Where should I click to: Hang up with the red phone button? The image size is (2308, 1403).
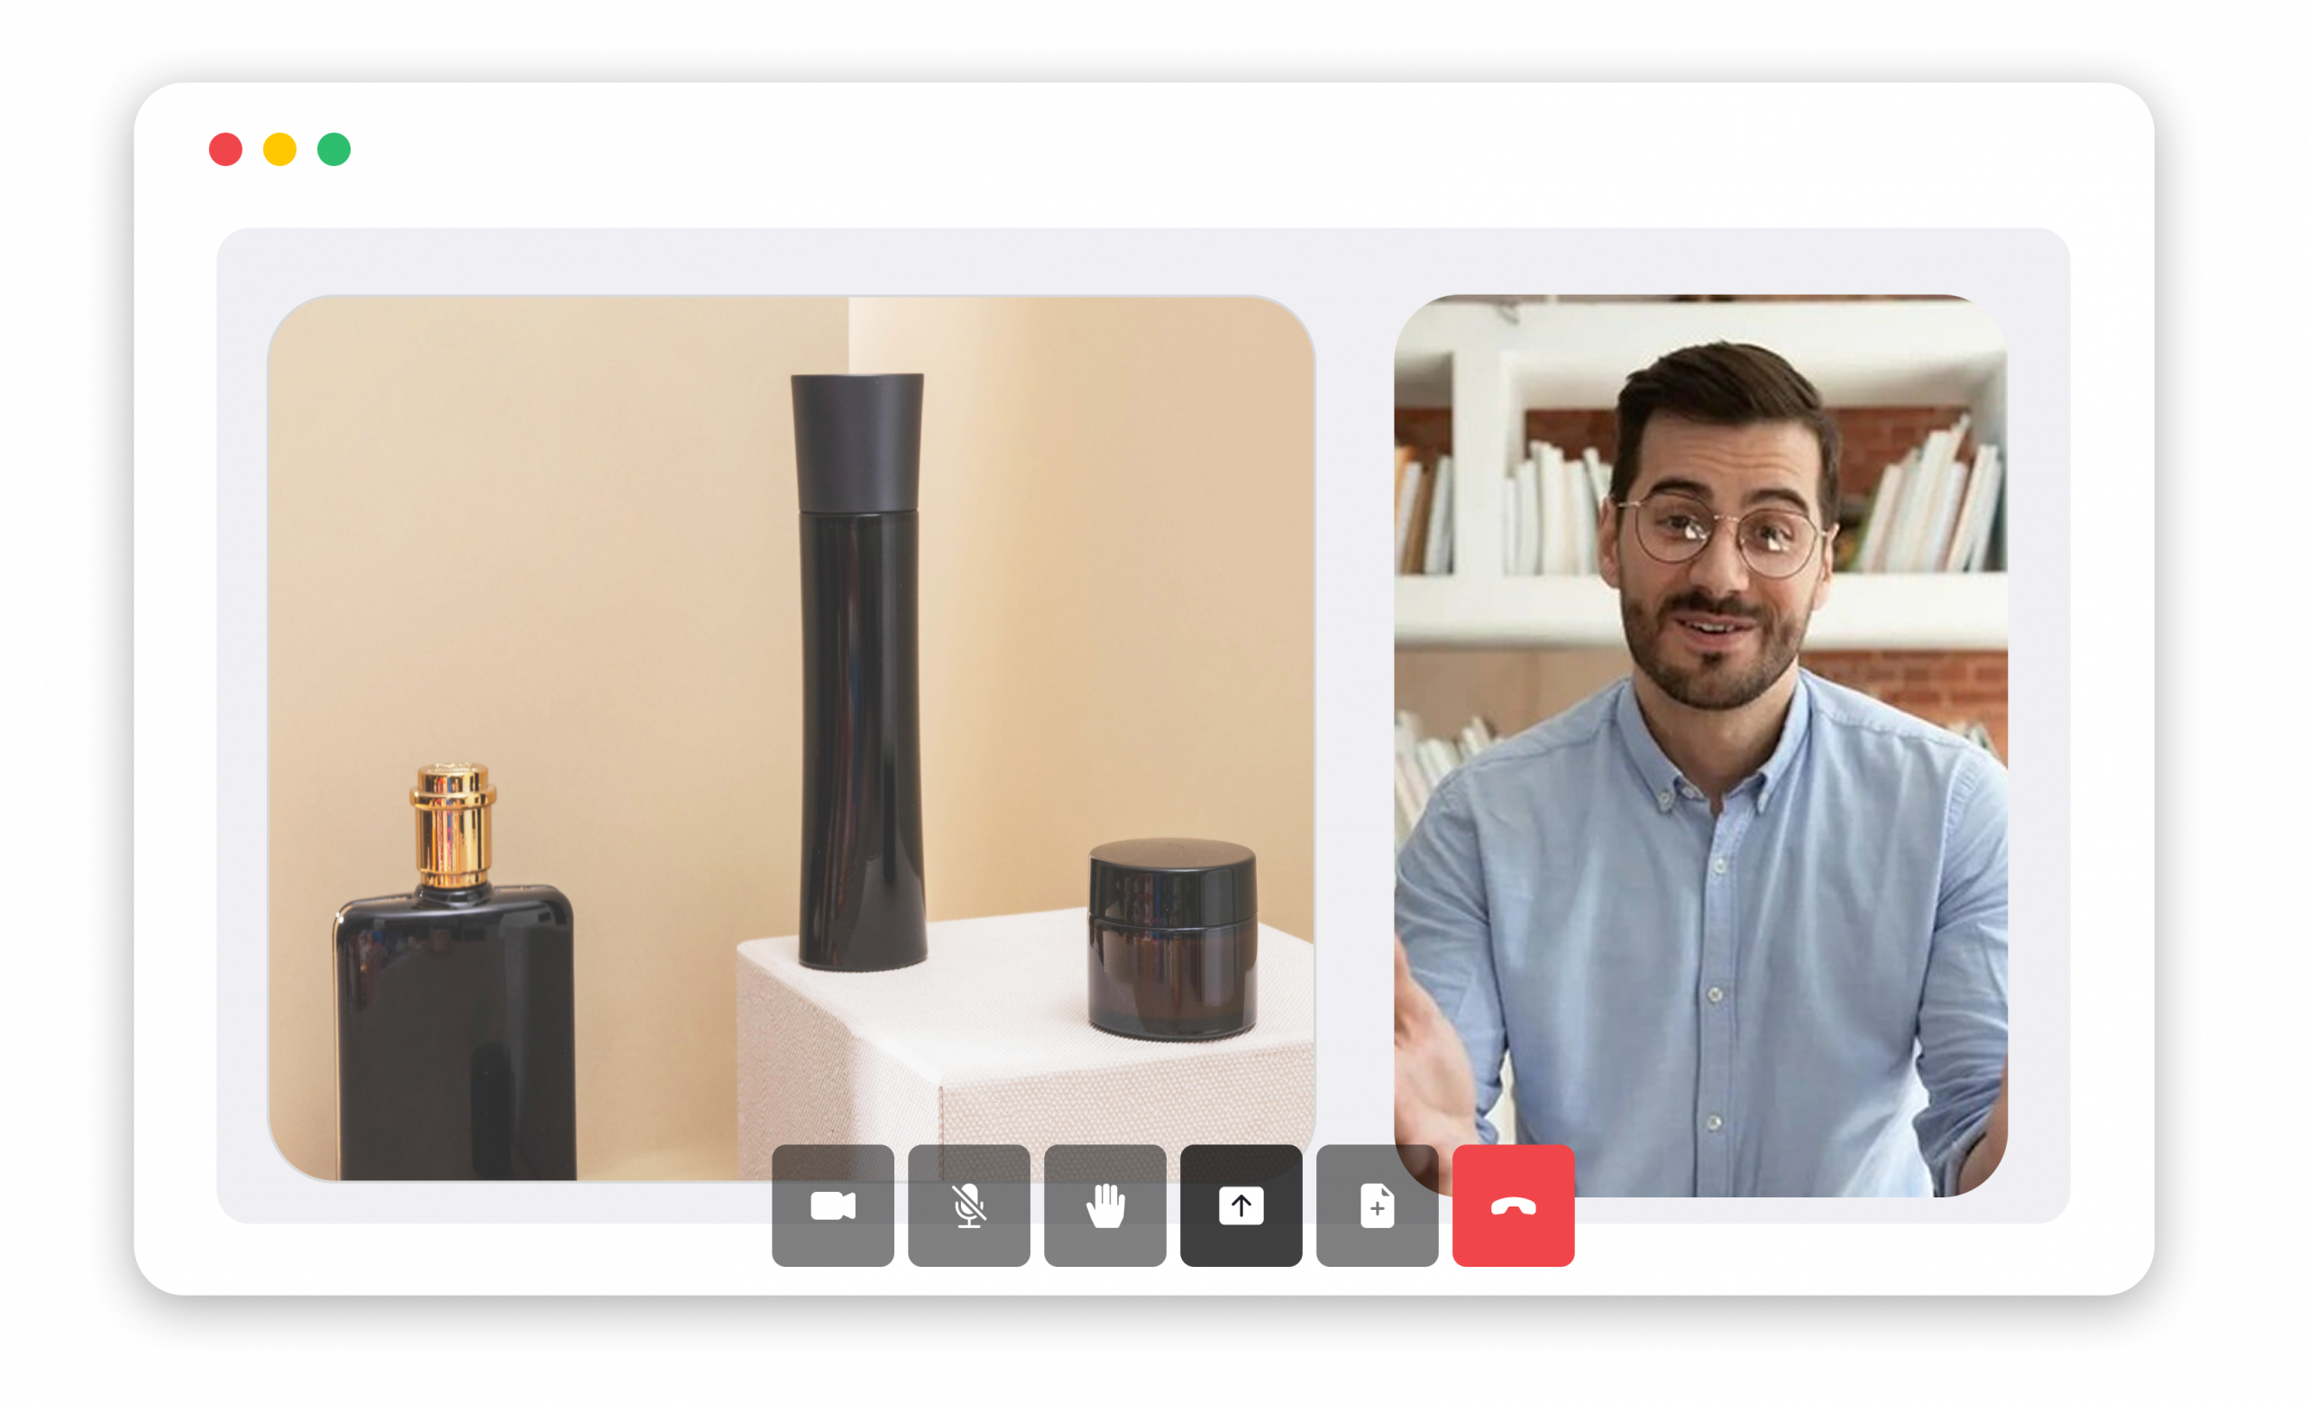(1513, 1206)
